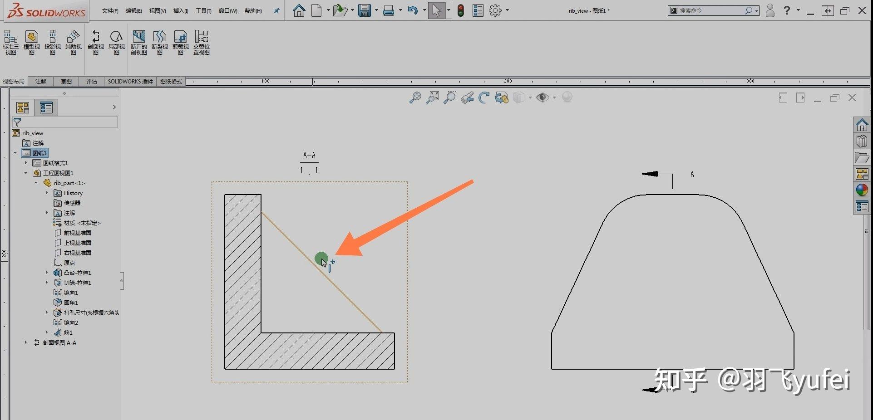Click the 标准三视图 standard three view icon
This screenshot has width=873, height=420.
coord(10,43)
